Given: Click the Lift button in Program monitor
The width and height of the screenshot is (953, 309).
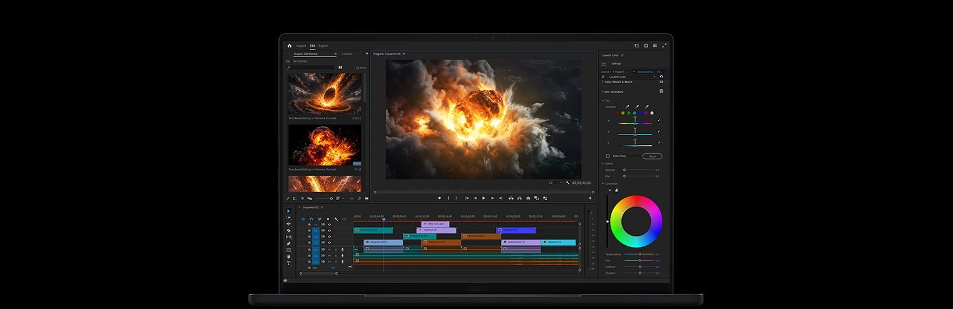Looking at the screenshot, I should tap(511, 198).
